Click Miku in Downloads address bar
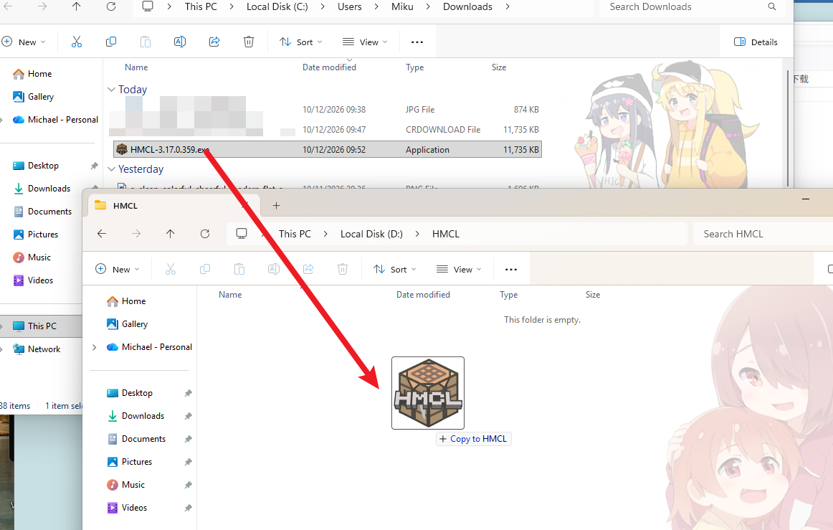Screen dimensions: 833x530 pos(402,6)
